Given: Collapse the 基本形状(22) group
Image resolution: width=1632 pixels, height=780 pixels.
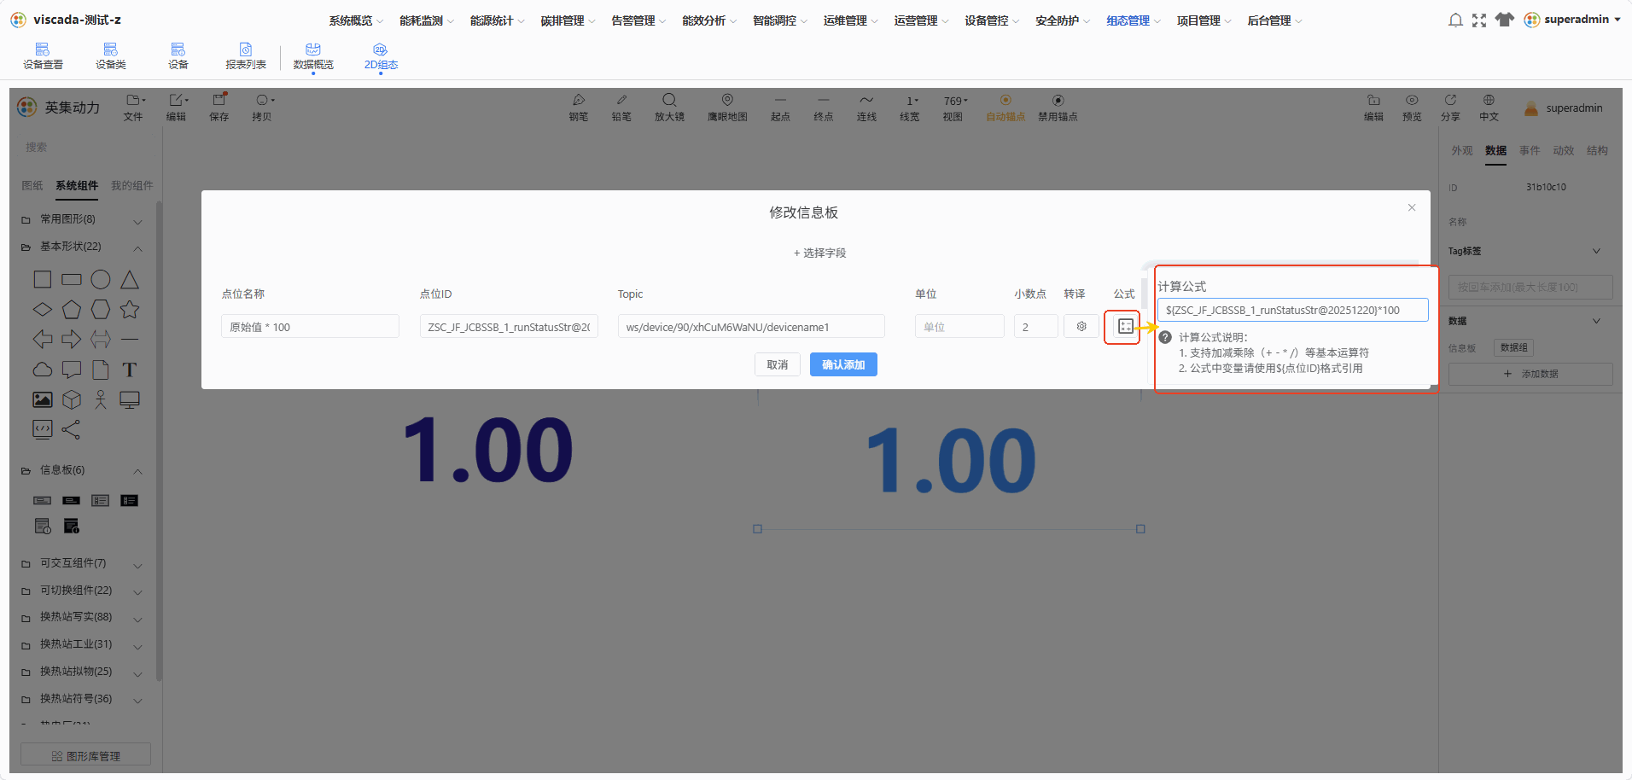Looking at the screenshot, I should point(137,247).
